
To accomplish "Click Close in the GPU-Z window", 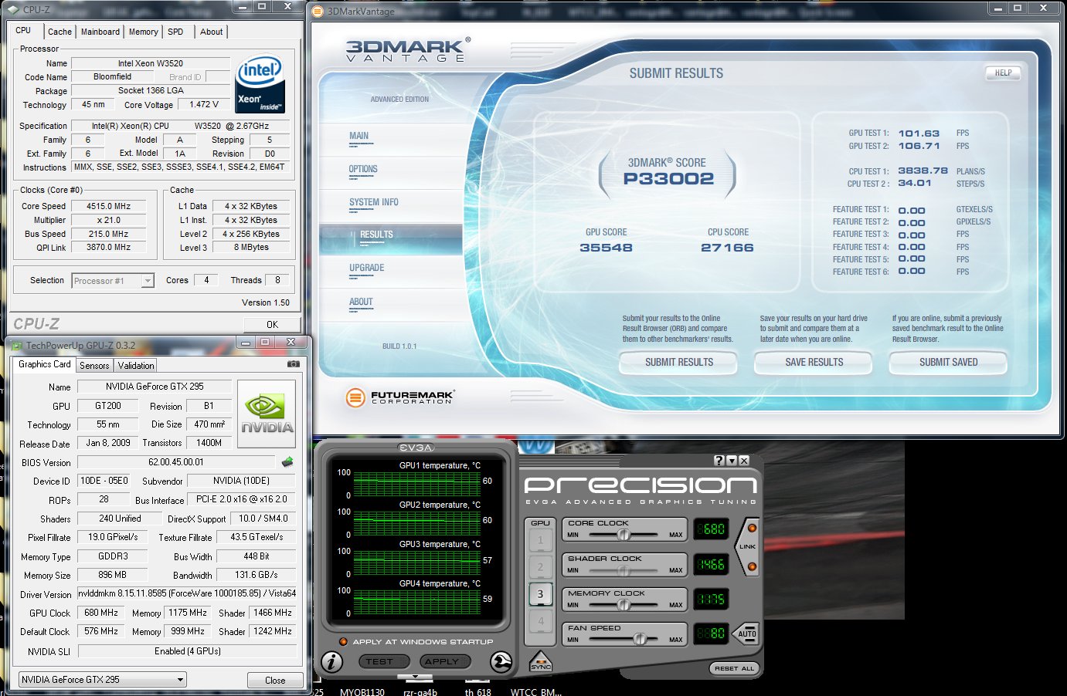I will pos(275,680).
